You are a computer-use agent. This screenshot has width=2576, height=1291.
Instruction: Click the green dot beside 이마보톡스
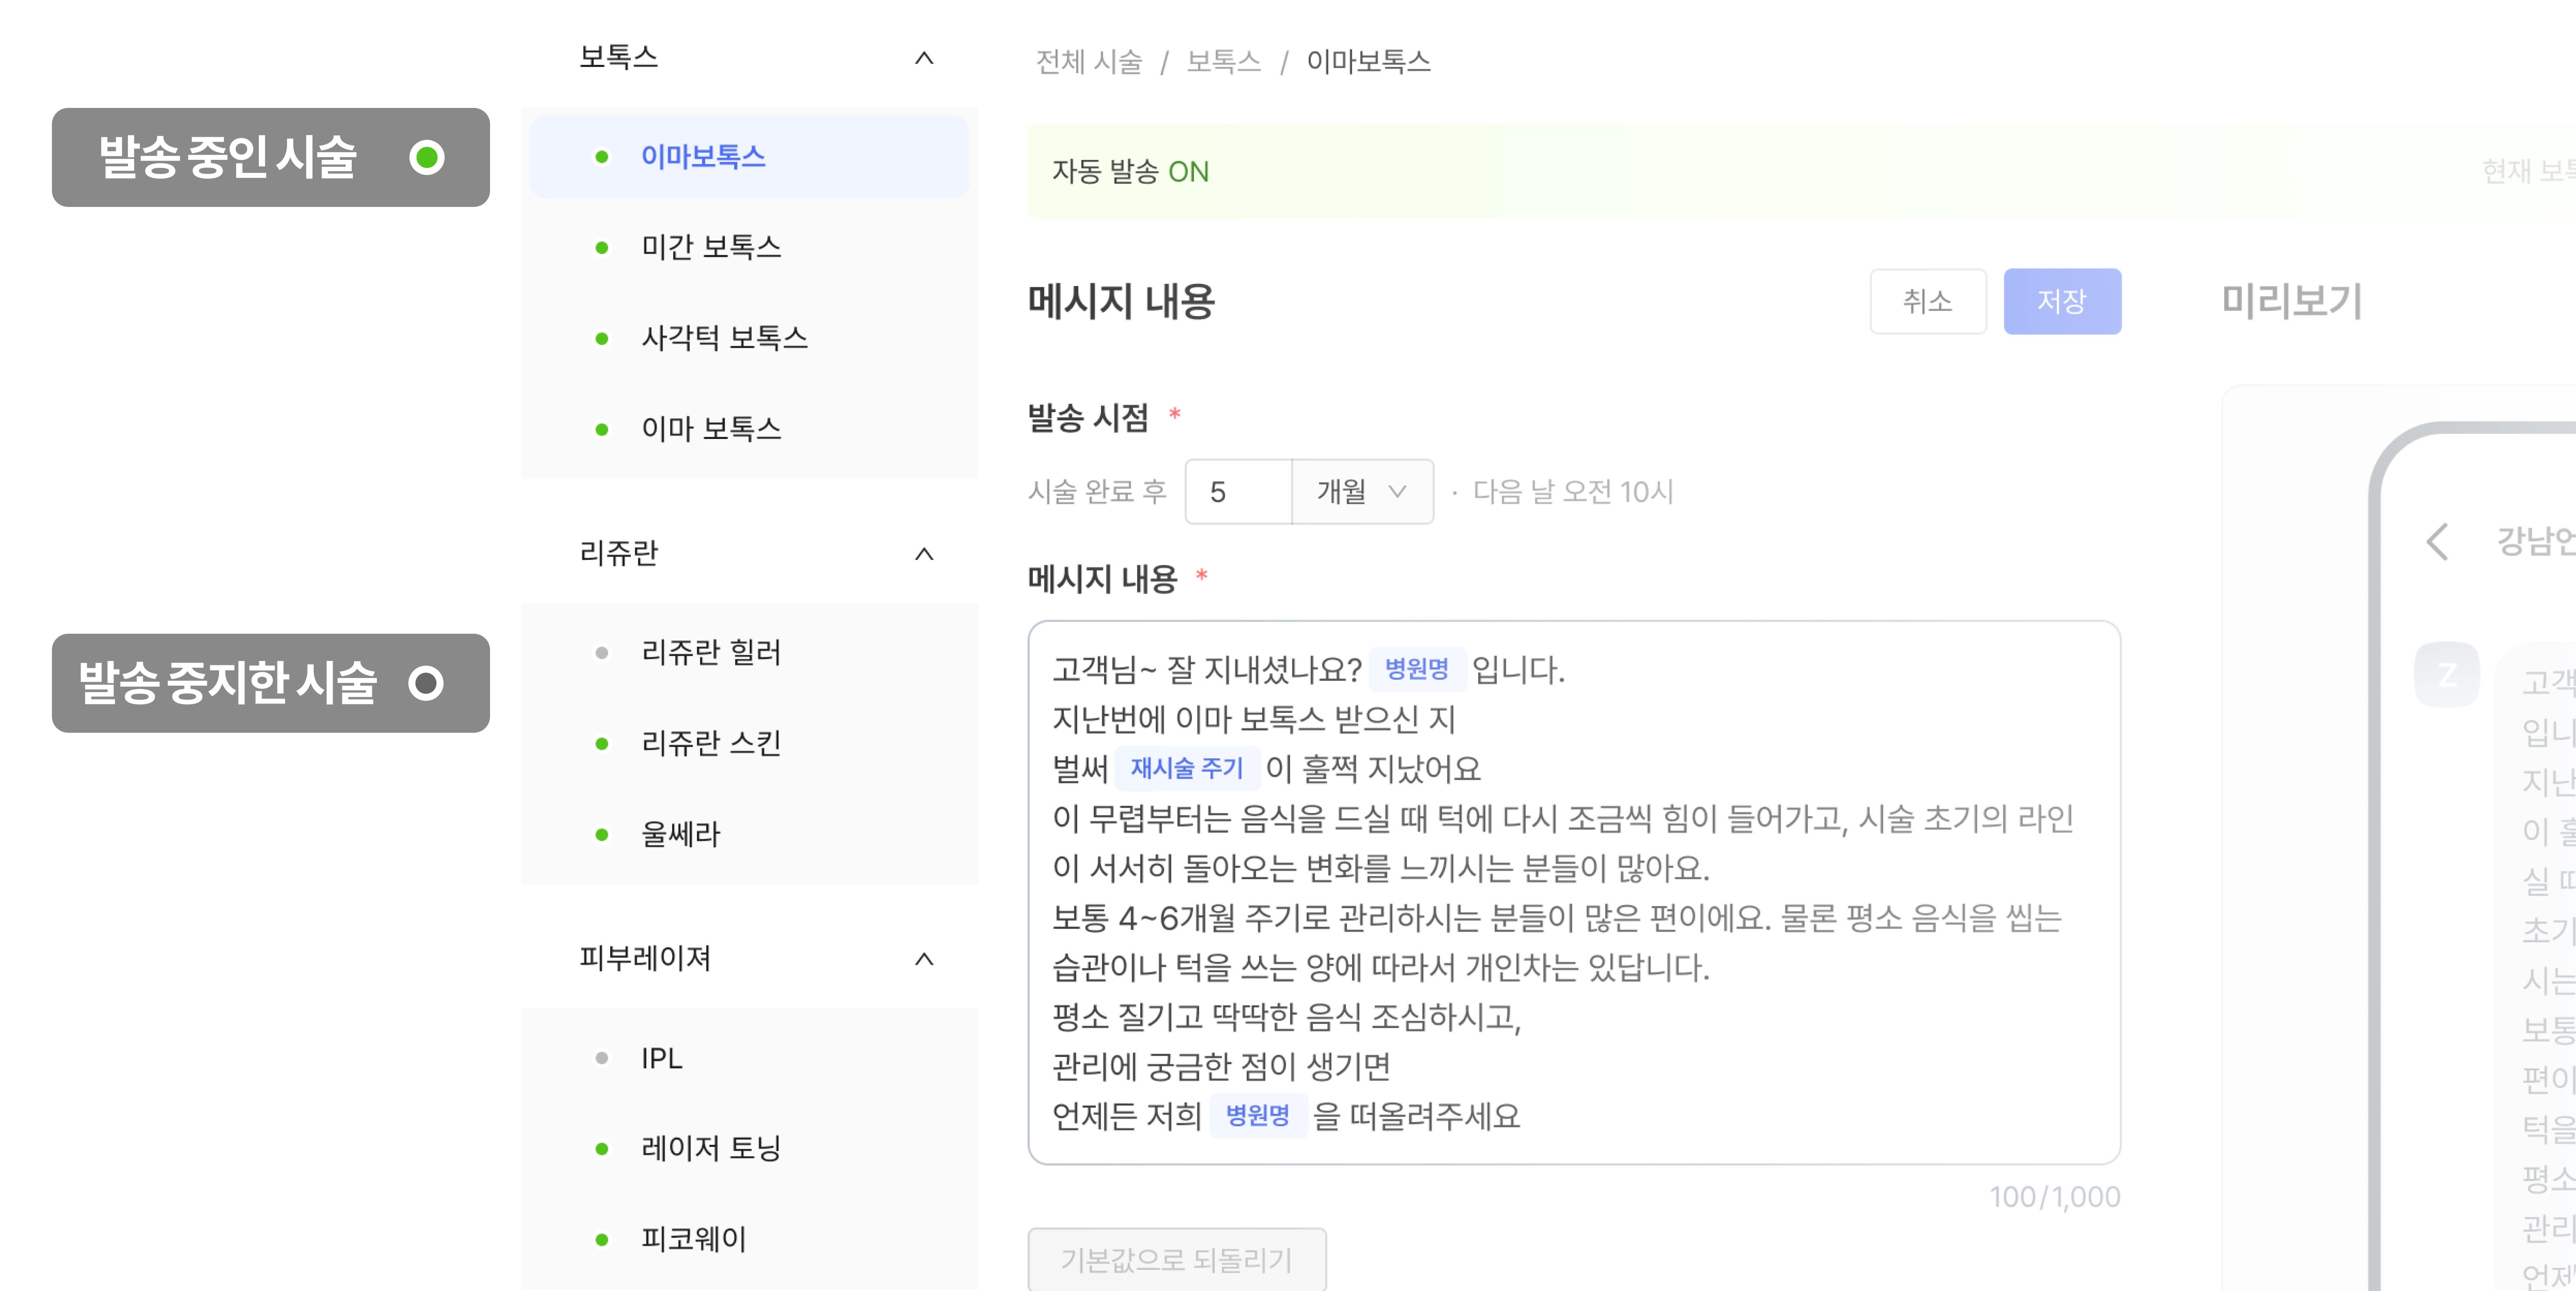point(601,157)
